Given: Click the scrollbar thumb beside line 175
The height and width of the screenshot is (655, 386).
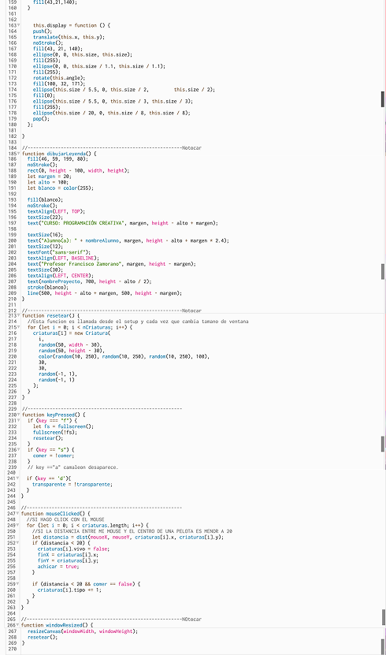Looking at the screenshot, I should point(383,99).
